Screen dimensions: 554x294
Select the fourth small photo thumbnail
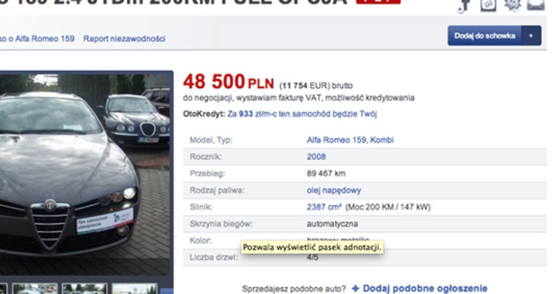click(x=134, y=289)
